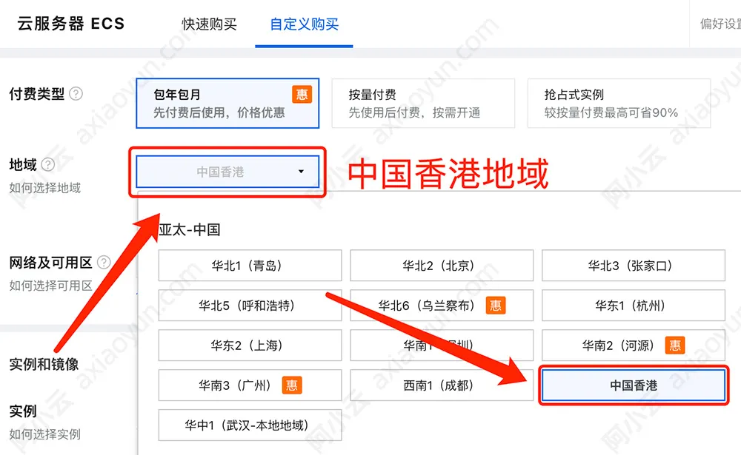Select 按量付费 billing type
Screen dimensions: 741x455
point(423,104)
